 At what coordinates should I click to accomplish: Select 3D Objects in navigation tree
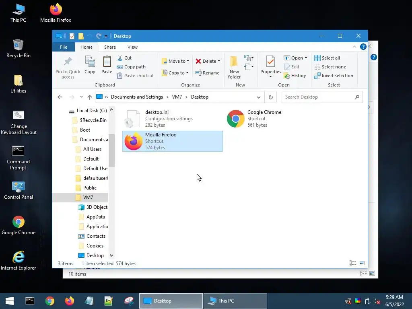pyautogui.click(x=93, y=207)
